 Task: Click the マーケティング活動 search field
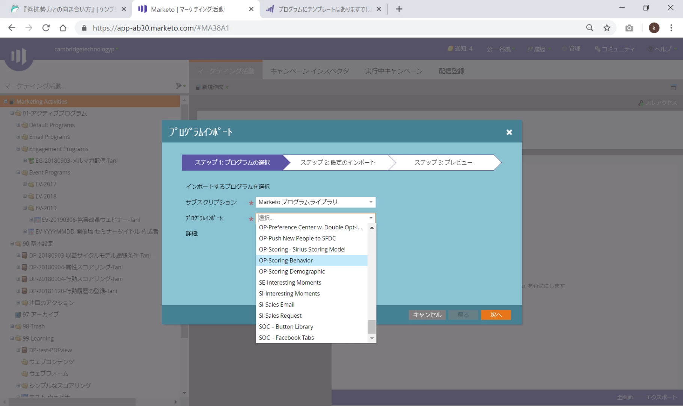pos(88,86)
